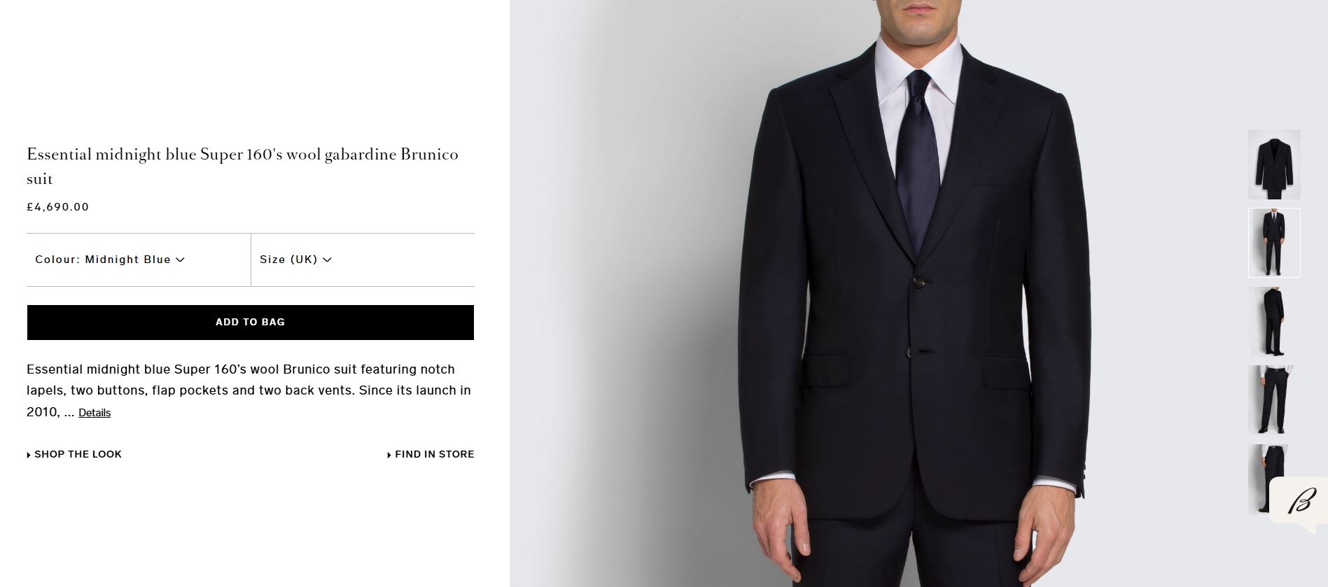Click the chevron beside Midnight Blue
Image resolution: width=1328 pixels, height=587 pixels.
coord(180,260)
